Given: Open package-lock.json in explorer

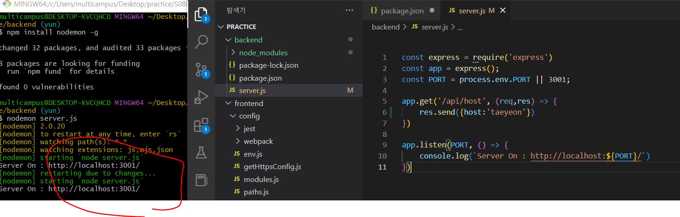Looking at the screenshot, I should (268, 65).
